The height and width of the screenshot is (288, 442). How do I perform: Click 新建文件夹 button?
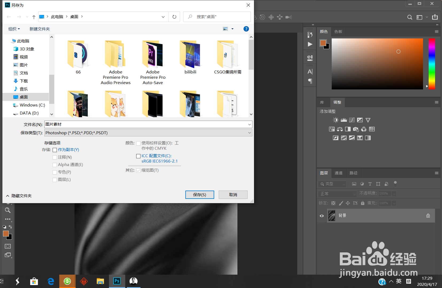[40, 29]
